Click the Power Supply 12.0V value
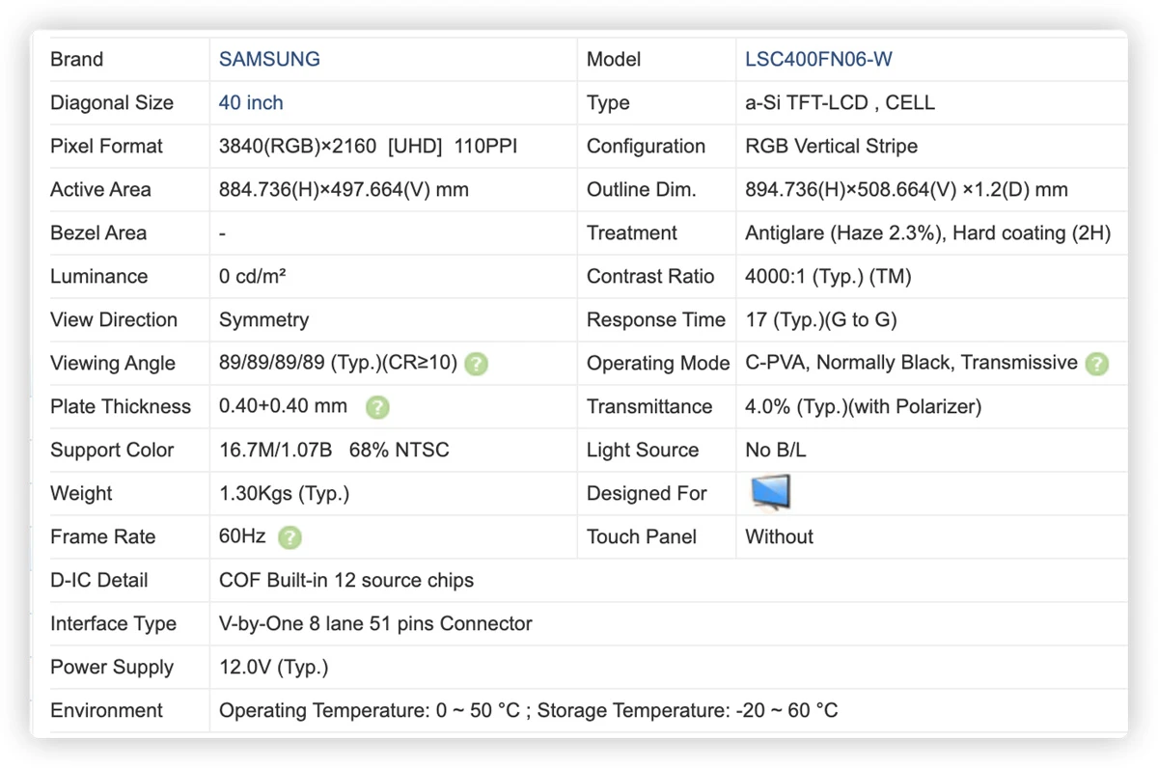The height and width of the screenshot is (768, 1158). (273, 667)
